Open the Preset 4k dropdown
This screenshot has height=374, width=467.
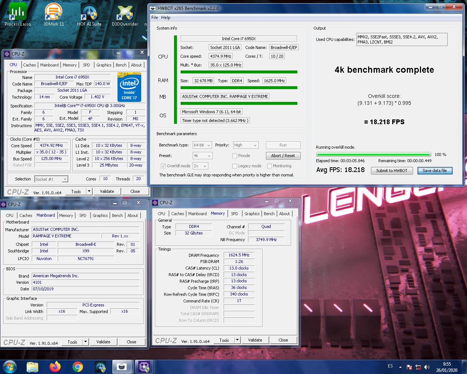click(202, 156)
